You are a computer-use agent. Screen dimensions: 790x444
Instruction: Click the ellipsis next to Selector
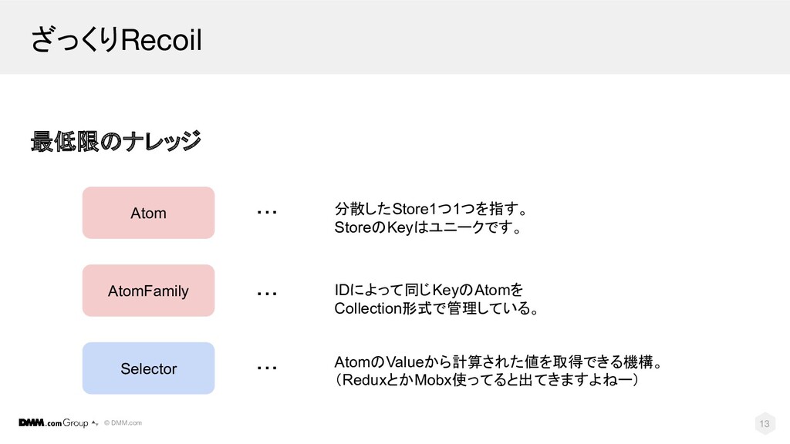tap(267, 368)
